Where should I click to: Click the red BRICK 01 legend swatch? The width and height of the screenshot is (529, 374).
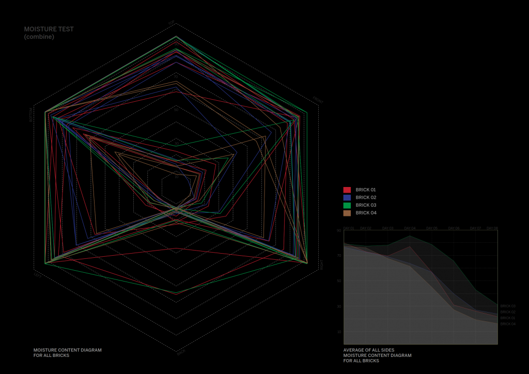[x=347, y=190]
